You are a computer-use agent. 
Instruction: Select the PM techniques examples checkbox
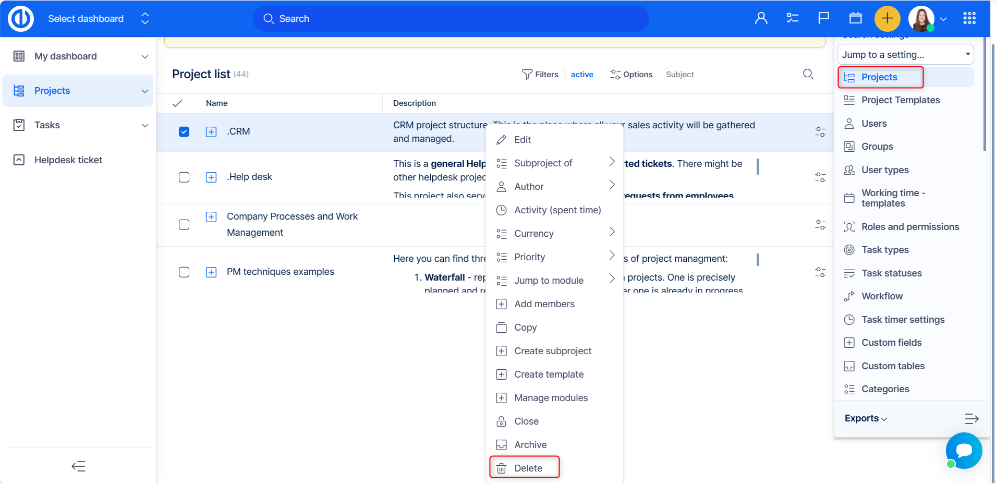tap(184, 272)
